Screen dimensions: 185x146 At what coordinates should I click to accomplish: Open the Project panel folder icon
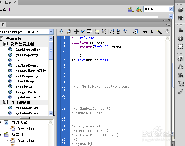click(181, 84)
